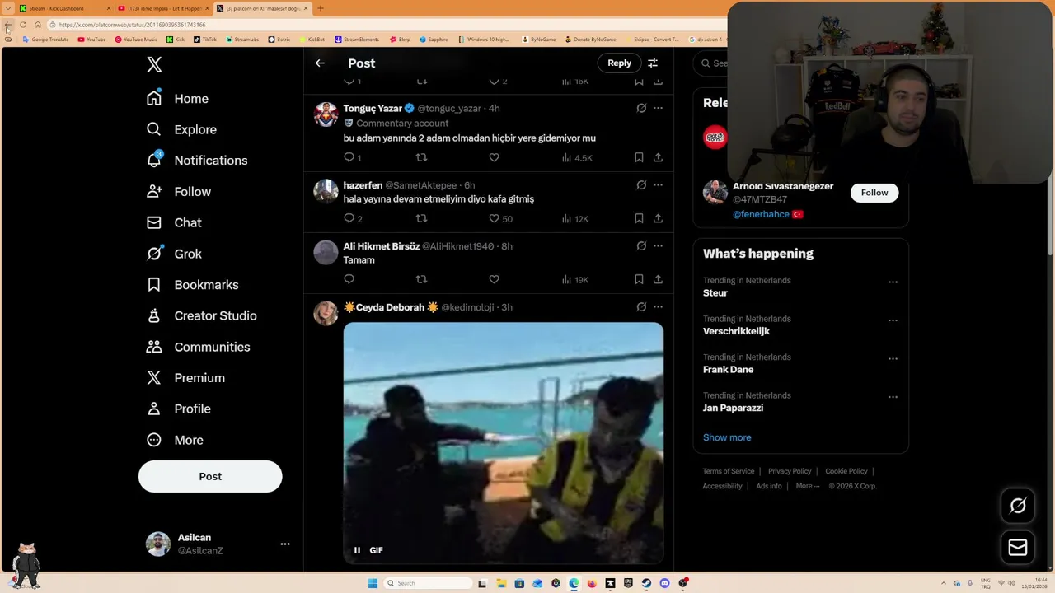Open Grok explain on Ceyda Deborah's post
This screenshot has height=593, width=1055.
(641, 307)
